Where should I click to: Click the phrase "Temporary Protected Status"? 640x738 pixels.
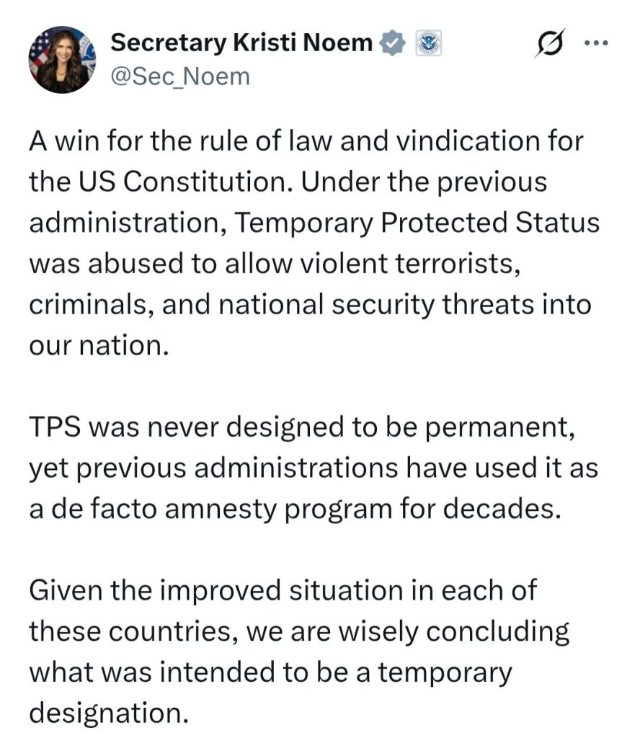point(418,223)
